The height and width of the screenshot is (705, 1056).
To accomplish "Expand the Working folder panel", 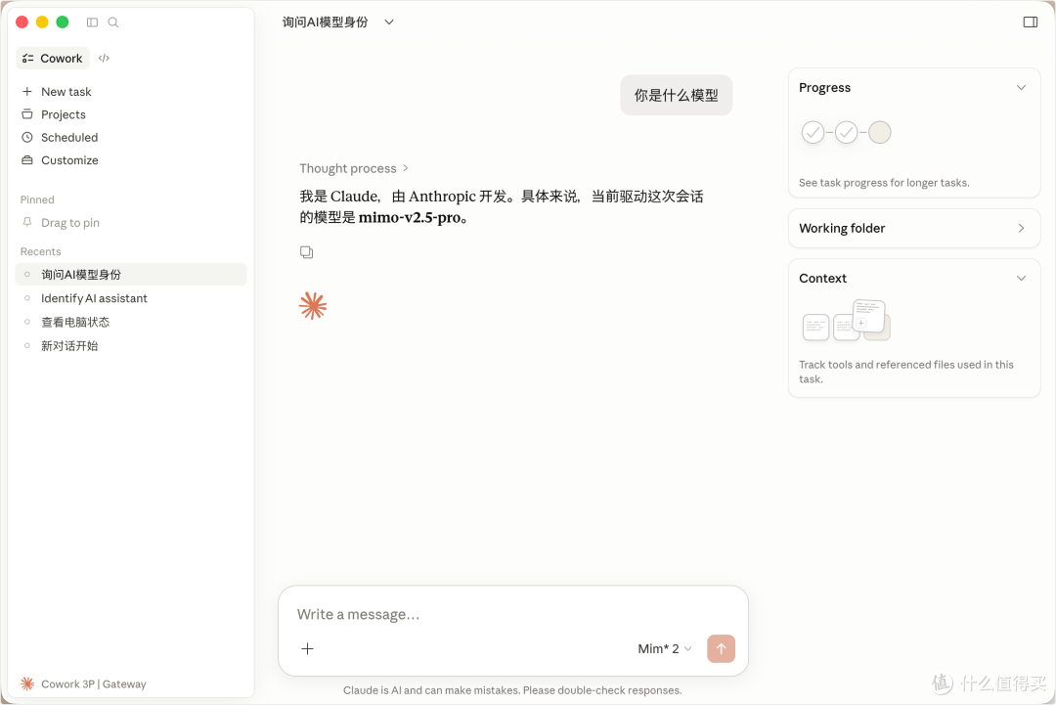I will click(914, 228).
